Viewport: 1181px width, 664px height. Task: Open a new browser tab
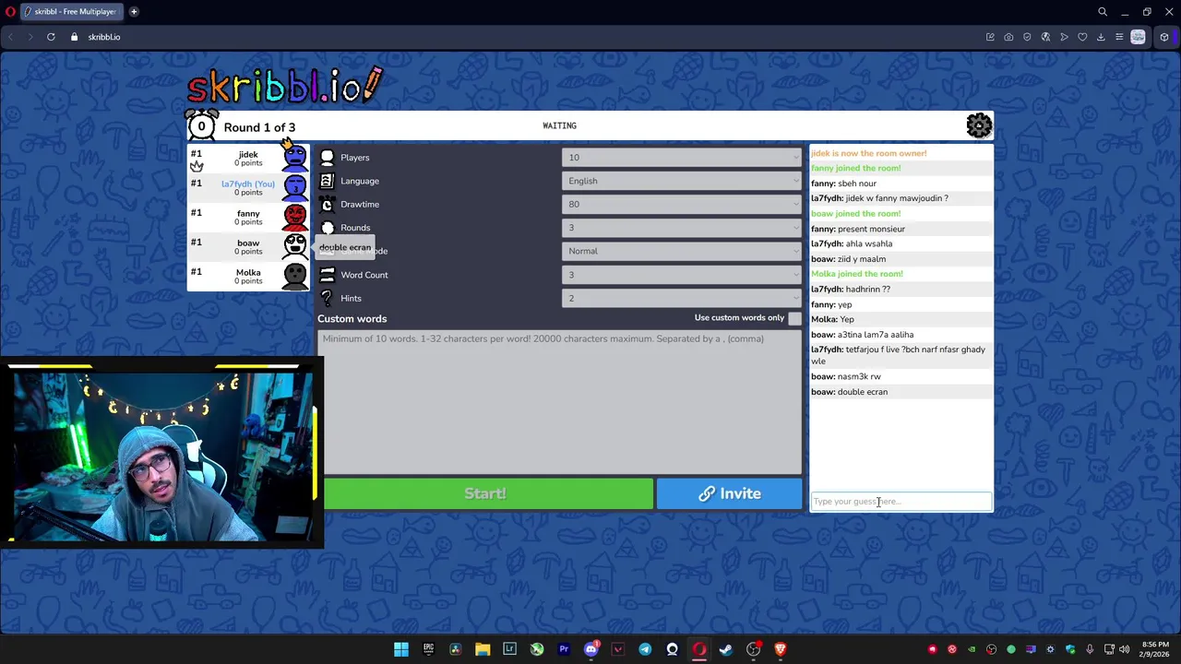134,12
